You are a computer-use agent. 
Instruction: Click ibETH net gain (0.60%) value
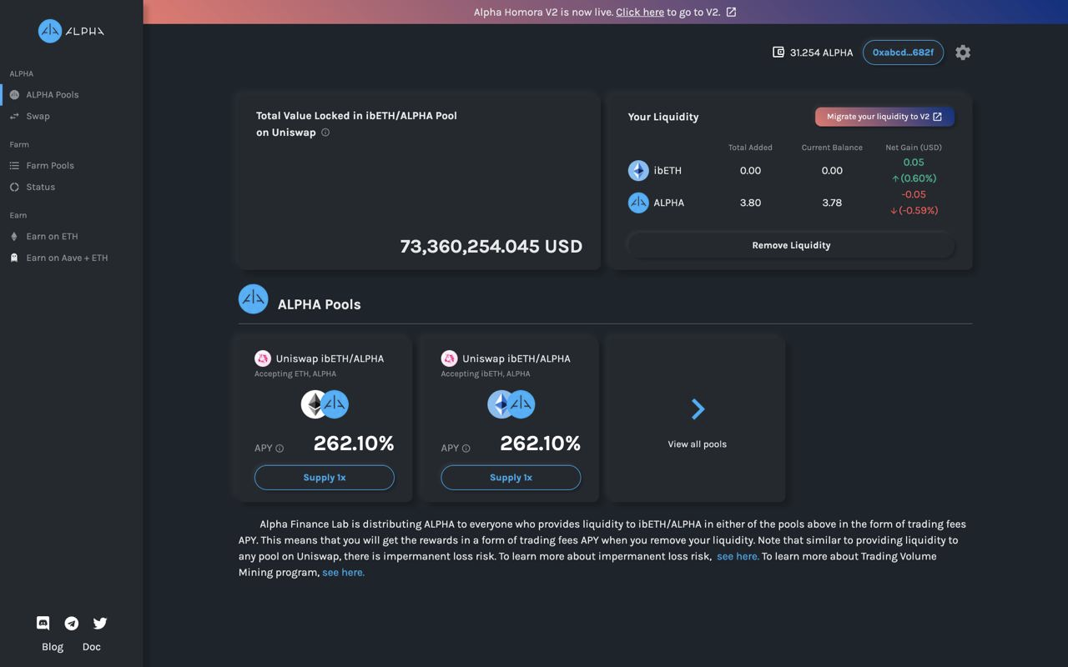(x=914, y=178)
